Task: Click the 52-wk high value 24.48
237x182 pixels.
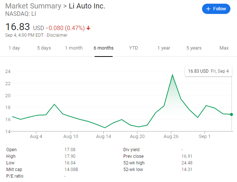Action: pyautogui.click(x=187, y=163)
